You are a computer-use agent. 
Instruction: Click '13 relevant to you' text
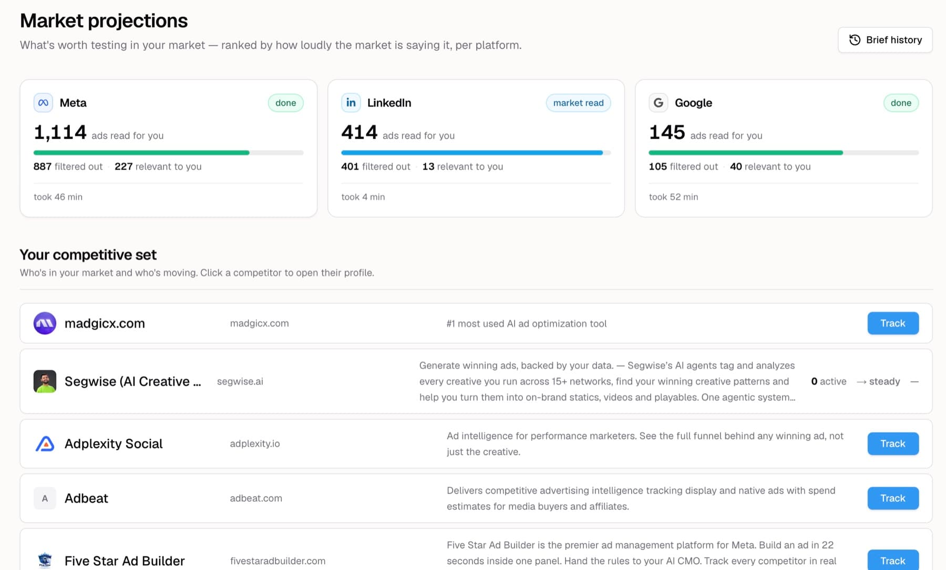pos(463,166)
